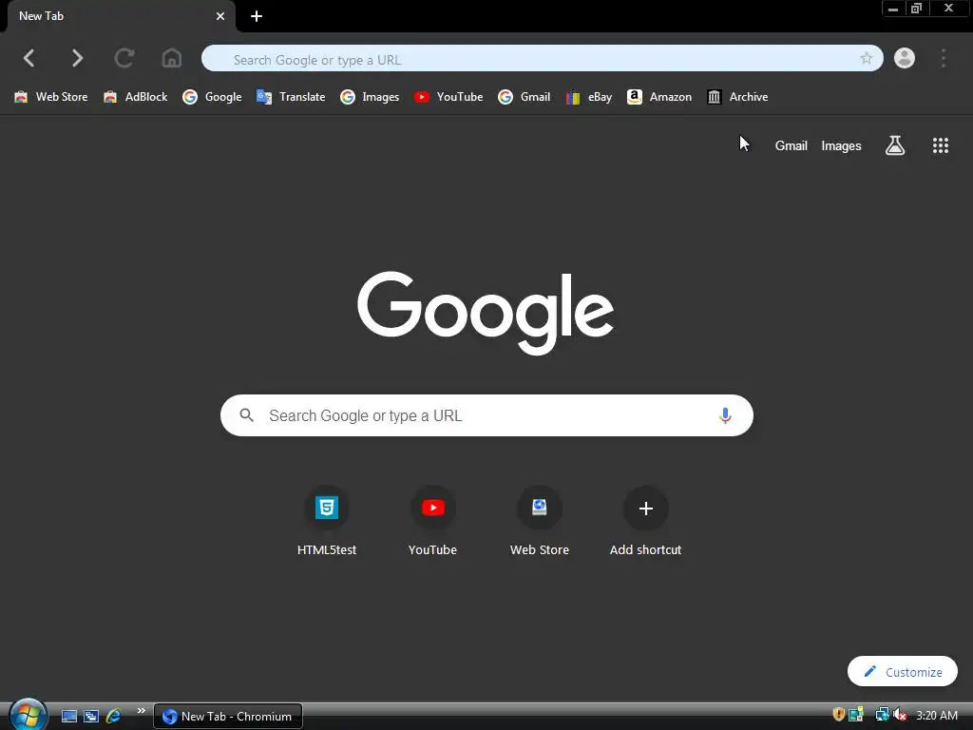
Task: Go back with the back arrow
Action: point(29,58)
